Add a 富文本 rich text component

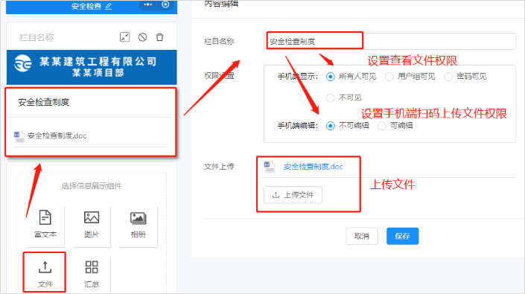click(x=45, y=225)
